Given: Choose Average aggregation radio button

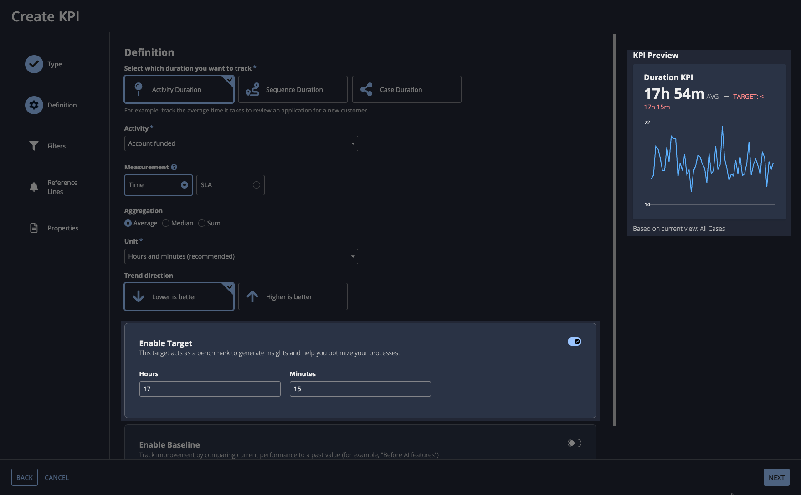Looking at the screenshot, I should 128,223.
